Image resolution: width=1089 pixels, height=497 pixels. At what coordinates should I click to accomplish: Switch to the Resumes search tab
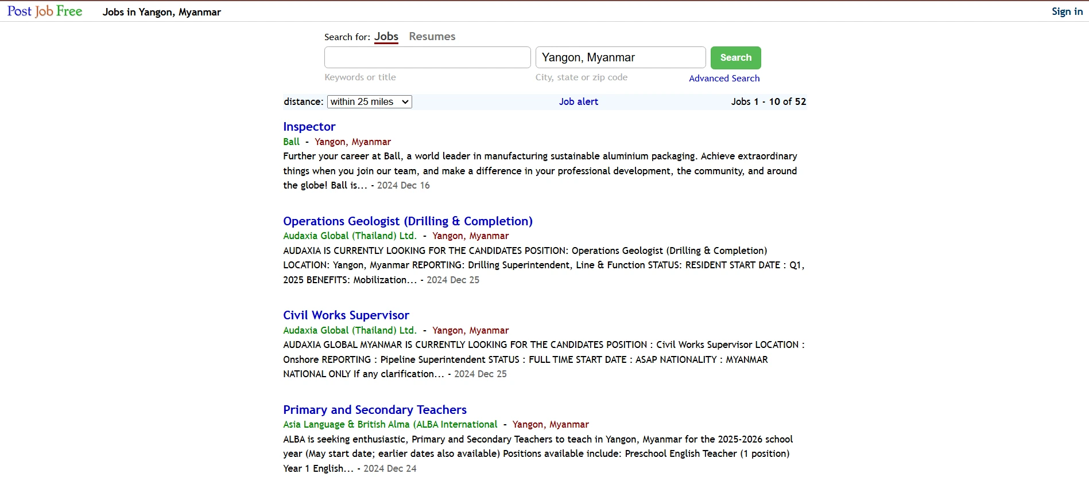(432, 37)
